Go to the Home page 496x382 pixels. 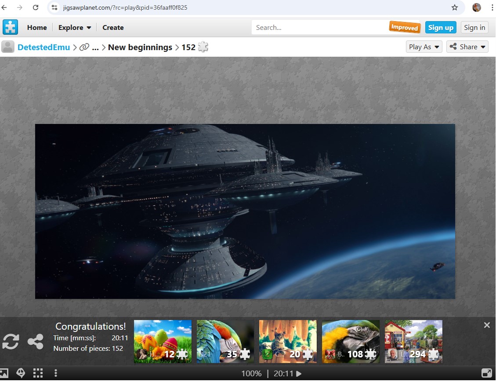[x=37, y=28]
